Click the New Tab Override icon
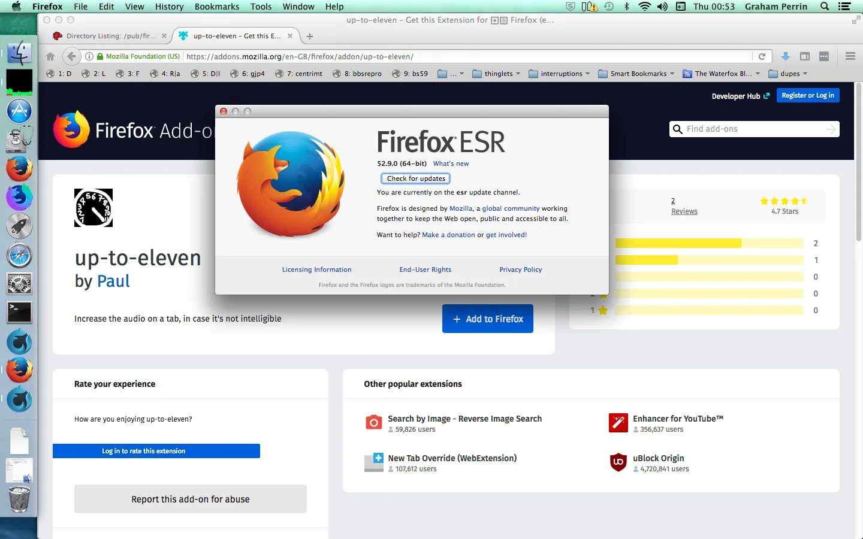Viewport: 863px width, 539px height. point(374,462)
